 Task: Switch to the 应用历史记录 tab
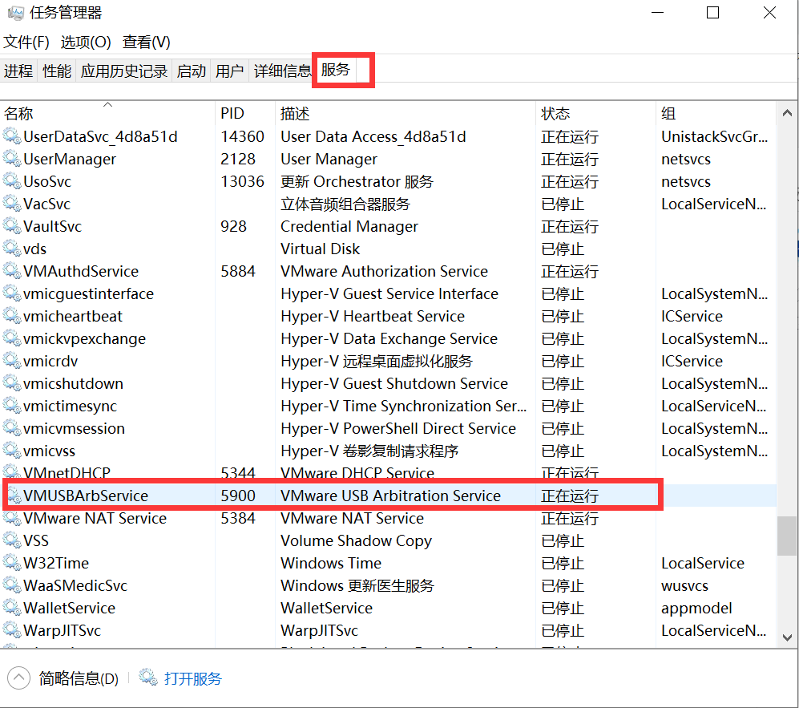pyautogui.click(x=124, y=71)
